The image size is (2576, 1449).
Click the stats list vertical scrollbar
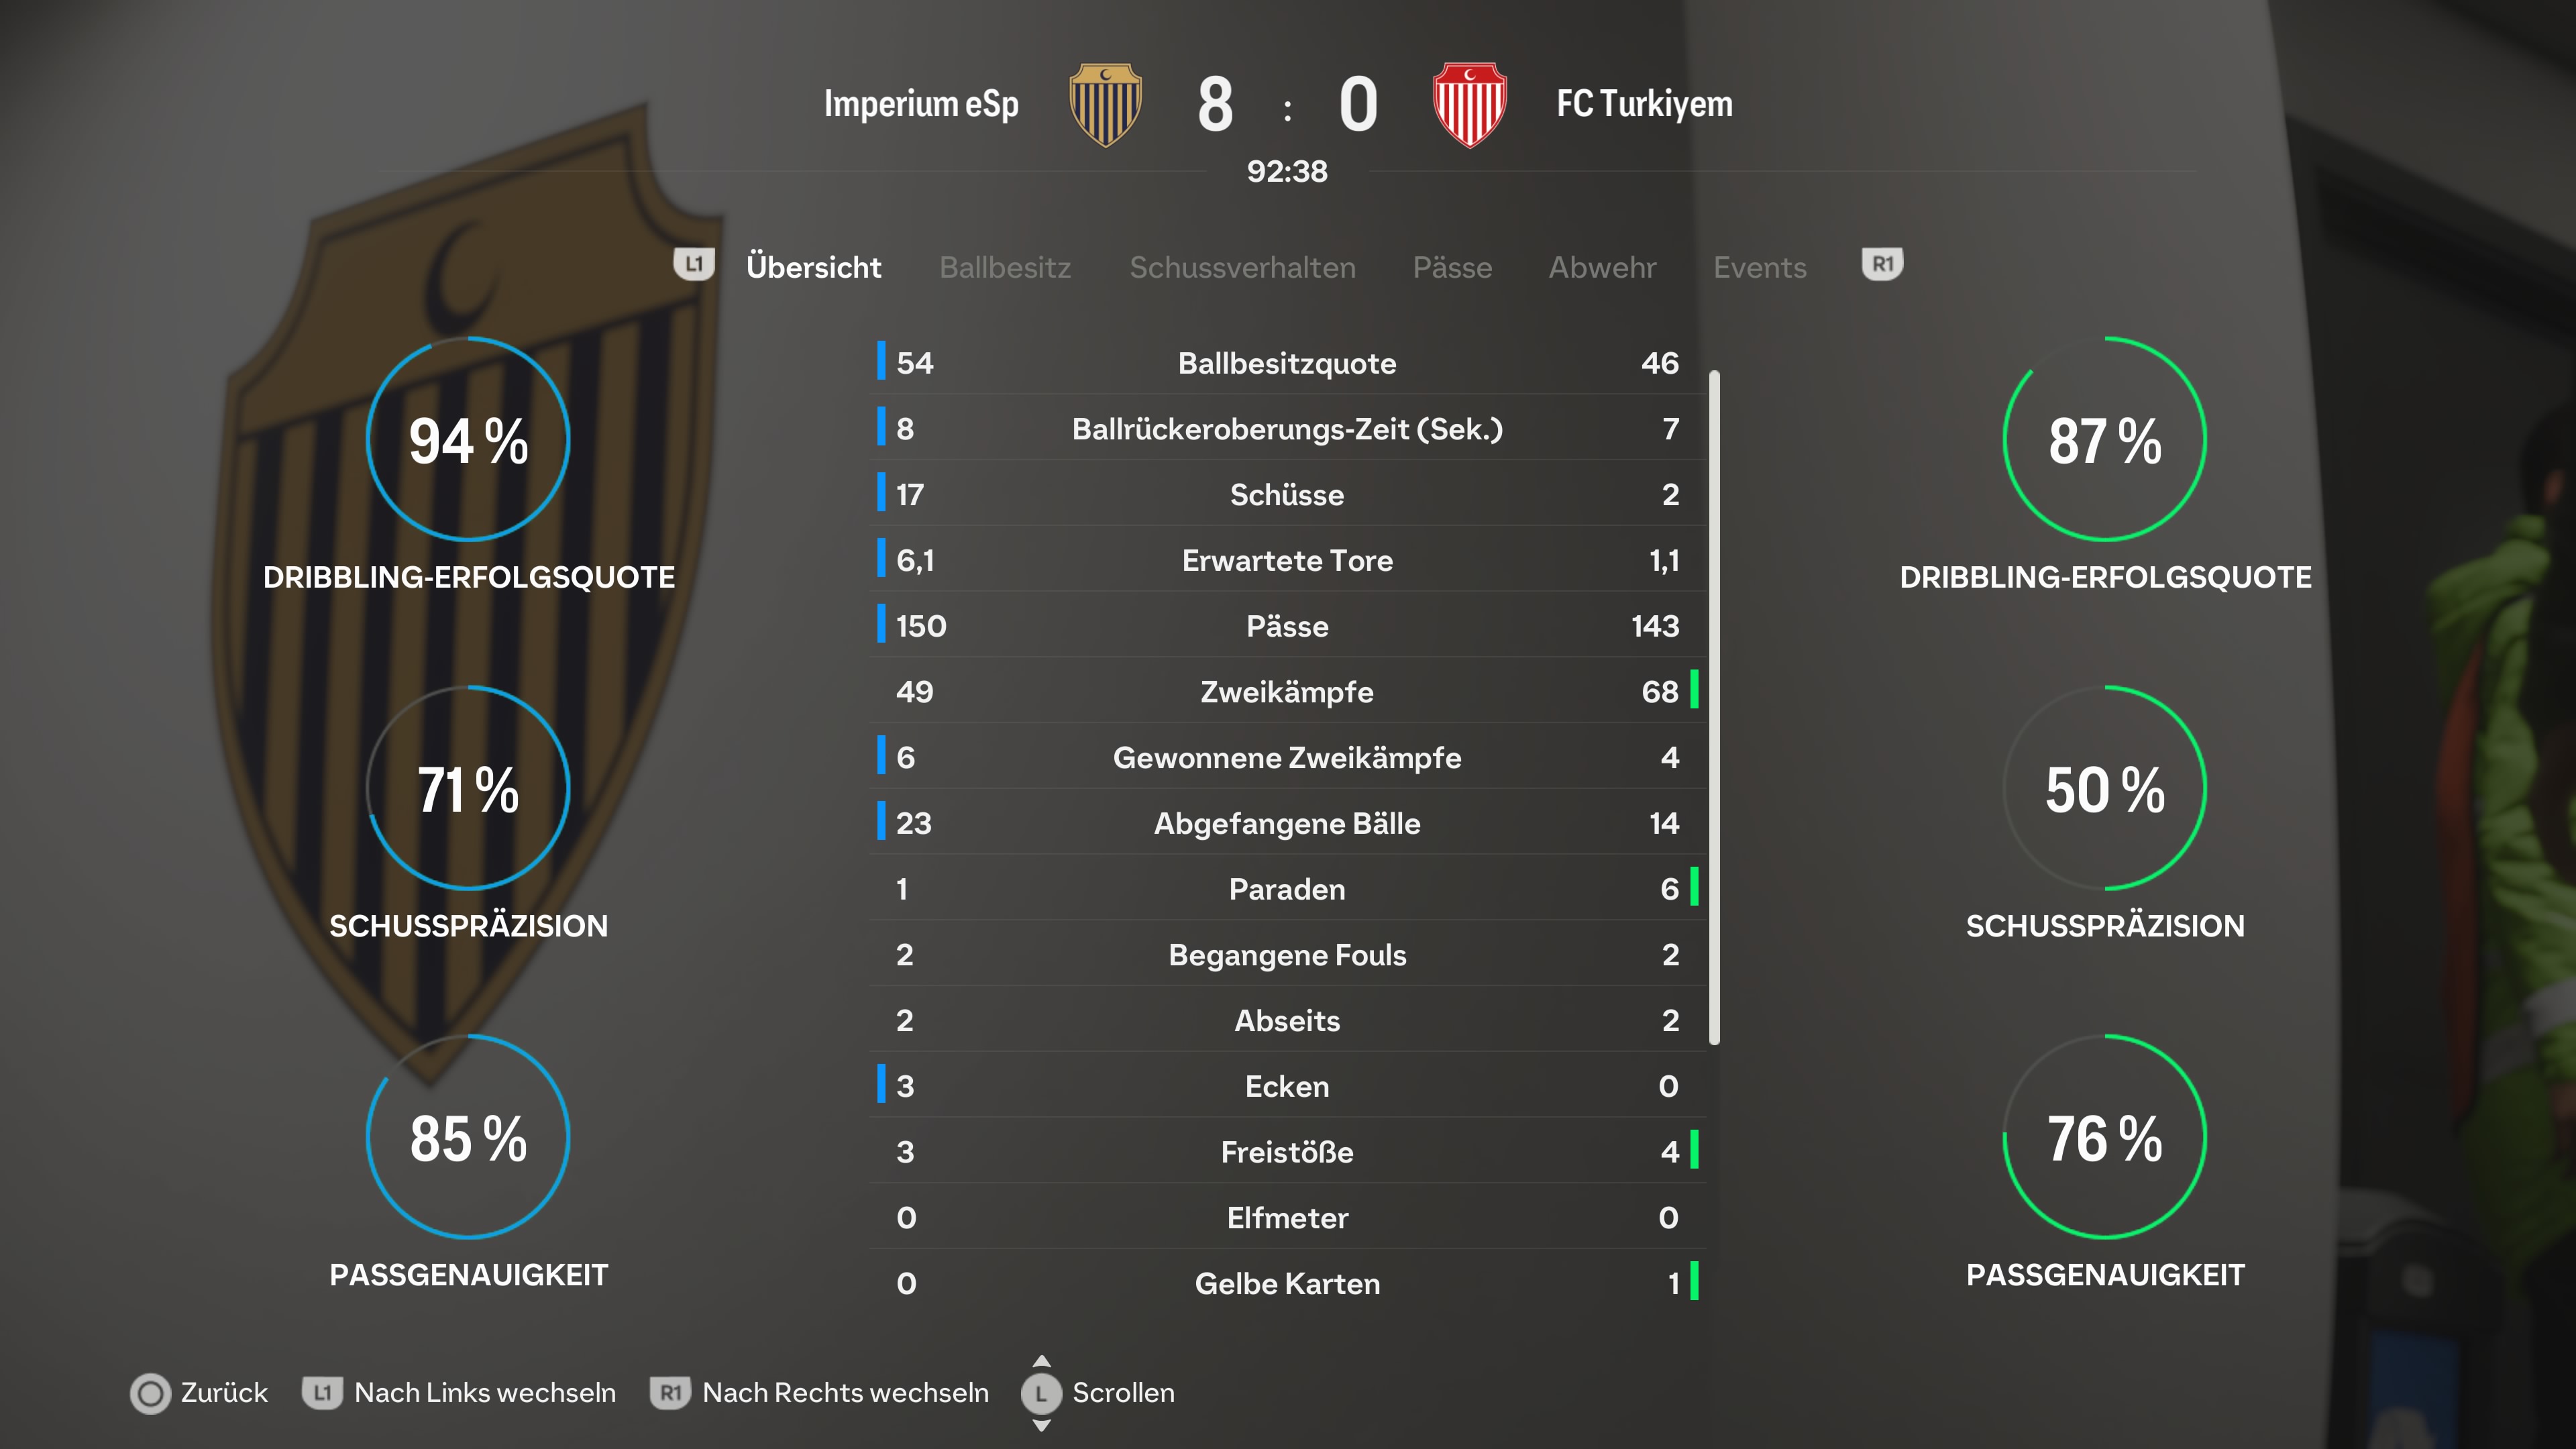tap(1714, 708)
